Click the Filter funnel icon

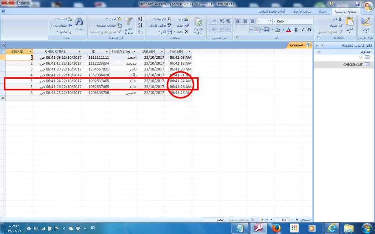pos(129,22)
